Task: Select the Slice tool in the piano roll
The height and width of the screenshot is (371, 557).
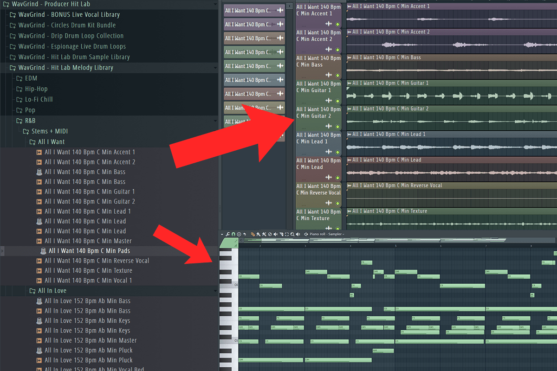Action: (281, 234)
